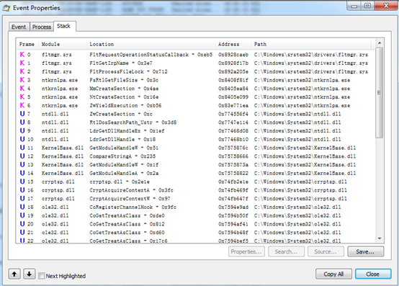Click the Save... button
399x286 pixels.
[365, 251]
